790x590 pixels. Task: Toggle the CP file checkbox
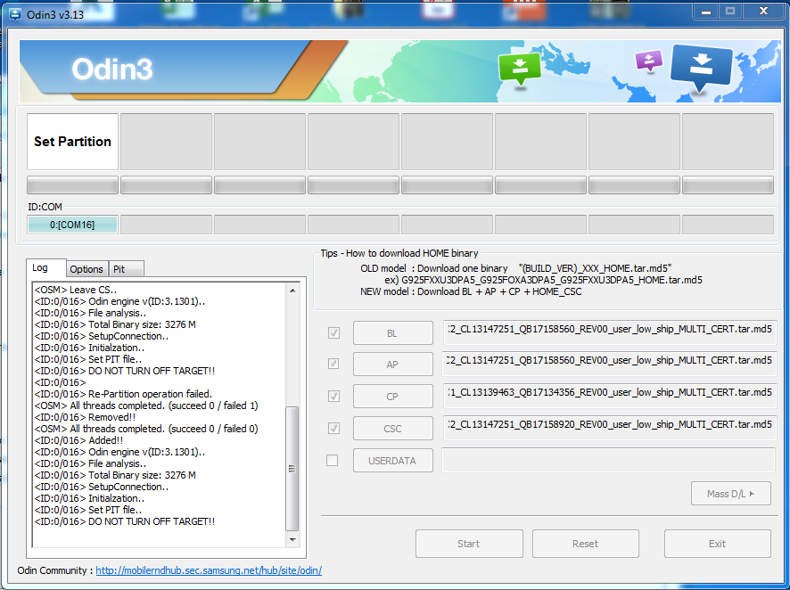[x=333, y=397]
